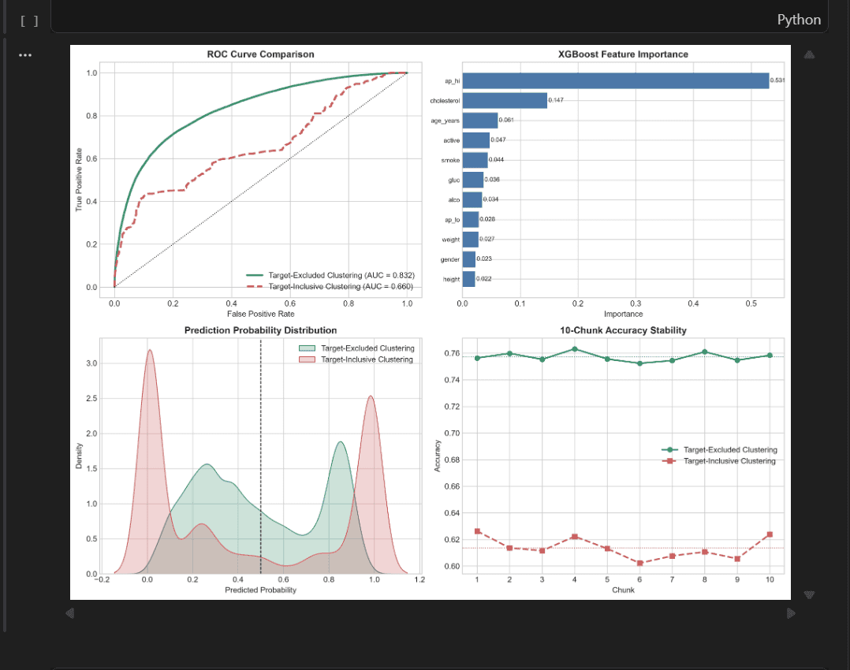This screenshot has height=670, width=850.
Task: Click the 0.036 importance value
Action: (x=492, y=180)
